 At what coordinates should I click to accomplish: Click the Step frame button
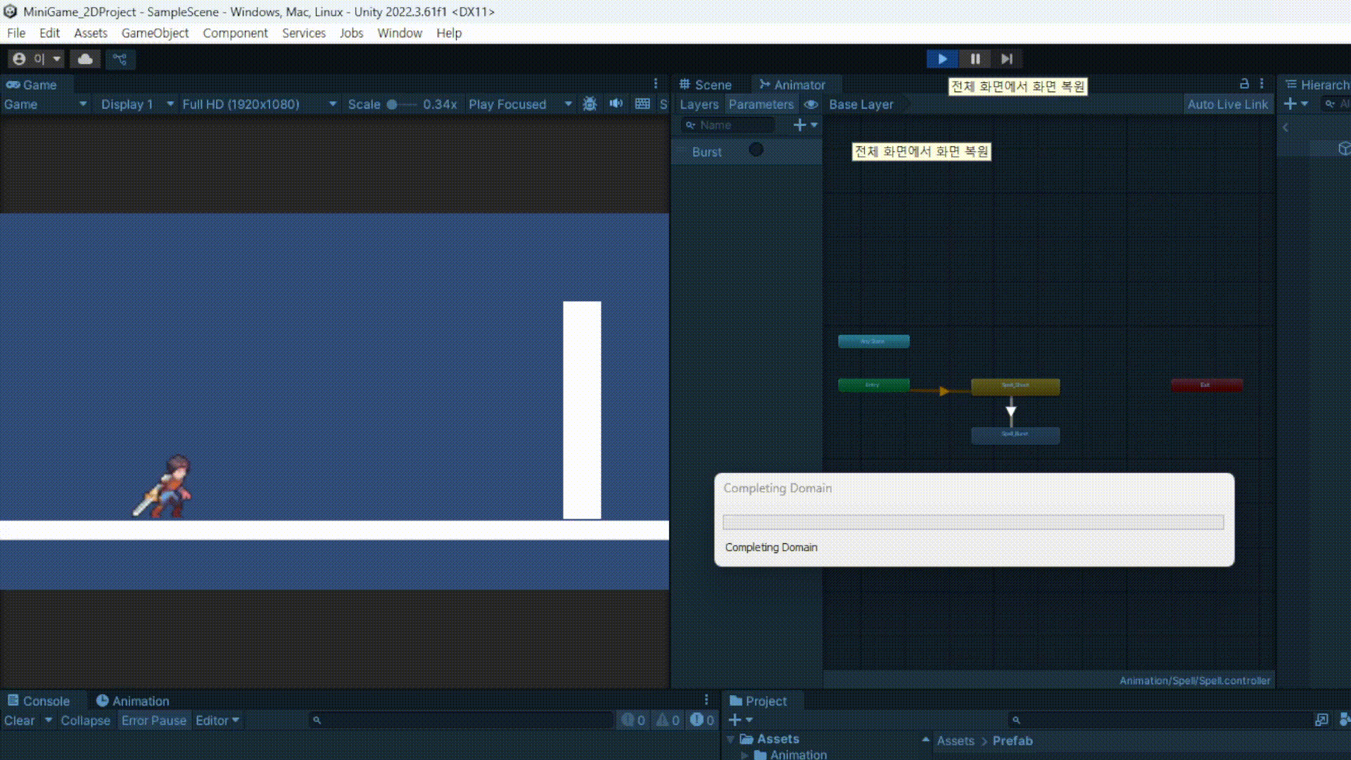(x=1007, y=59)
